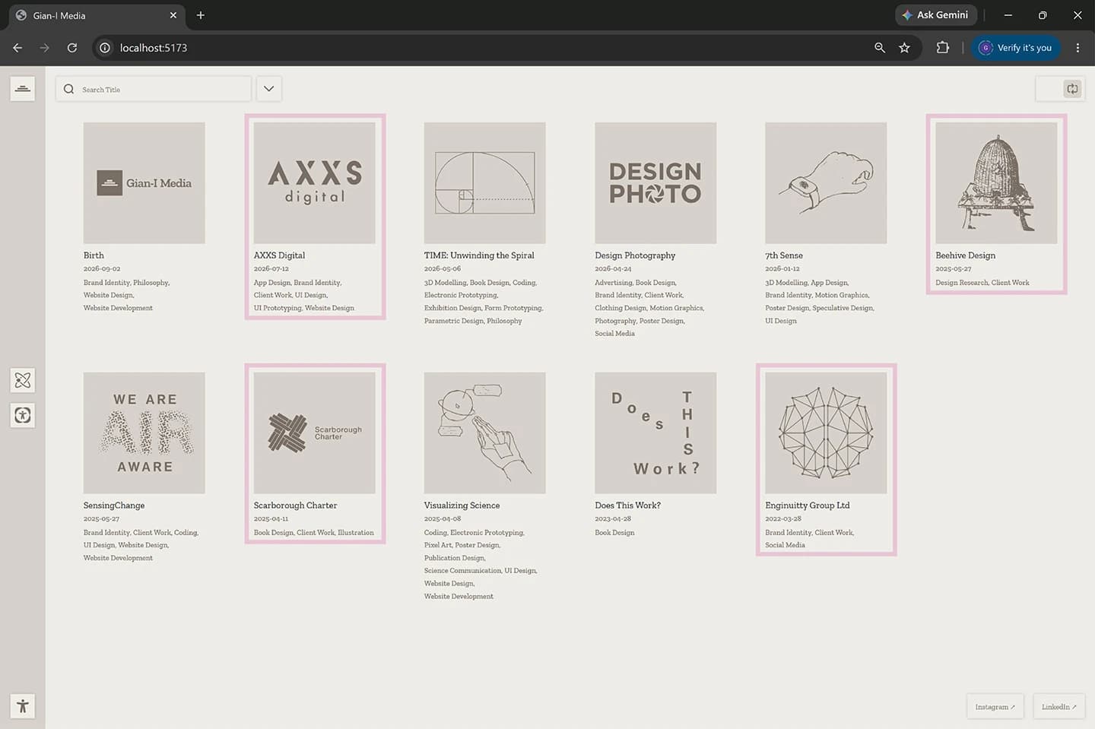This screenshot has width=1095, height=729.
Task: Open the Does THIS Work? thumbnail
Action: [x=655, y=433]
